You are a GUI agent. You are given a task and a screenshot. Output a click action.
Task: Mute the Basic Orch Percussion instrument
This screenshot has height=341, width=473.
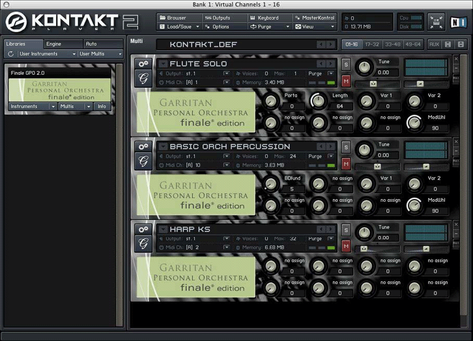pyautogui.click(x=346, y=164)
